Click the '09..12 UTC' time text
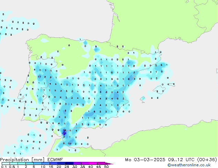Viewport: 218px width, 168px height. point(181,160)
